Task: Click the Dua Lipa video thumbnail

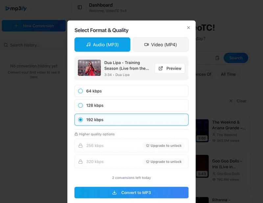Action: (x=89, y=68)
